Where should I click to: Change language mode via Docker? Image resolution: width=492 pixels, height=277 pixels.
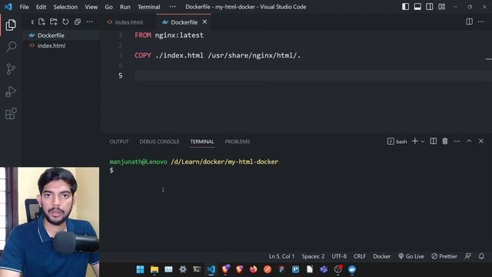(382, 256)
